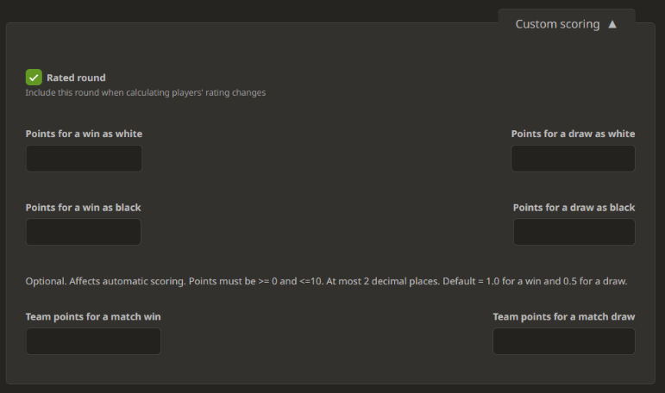Focus the win as white points field

point(84,159)
